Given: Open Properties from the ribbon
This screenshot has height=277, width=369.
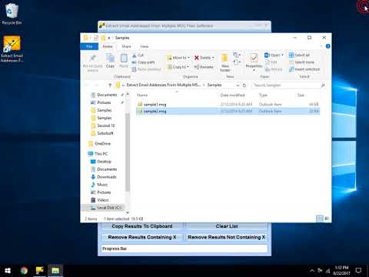Looking at the screenshot, I should (254, 62).
